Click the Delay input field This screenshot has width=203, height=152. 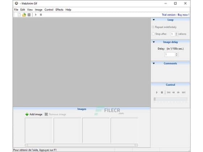click(170, 54)
